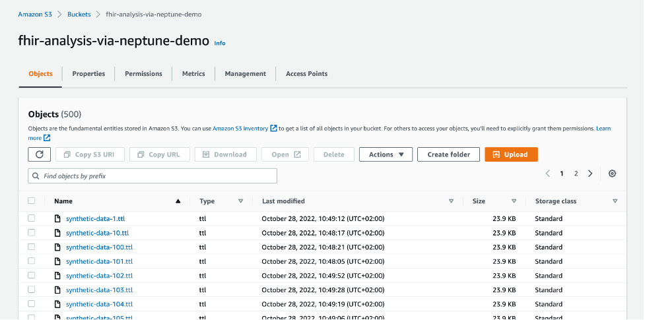Select checkbox for synthetic-data-100.ttl
Screen dimensions: 645x320
pos(31,247)
